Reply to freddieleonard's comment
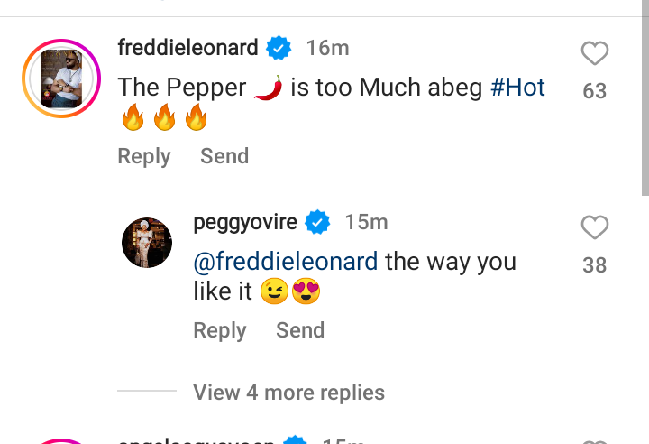The image size is (649, 444). (144, 156)
